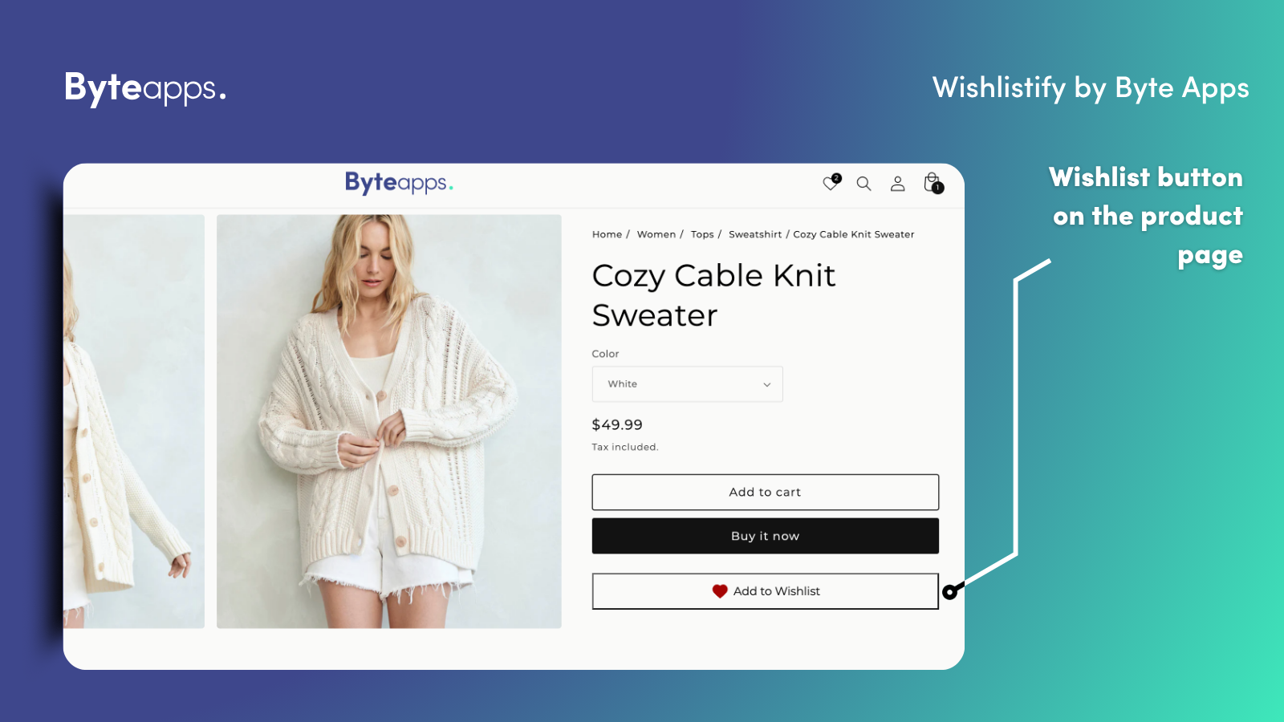Navigate to Women breadcrumb

[656, 234]
